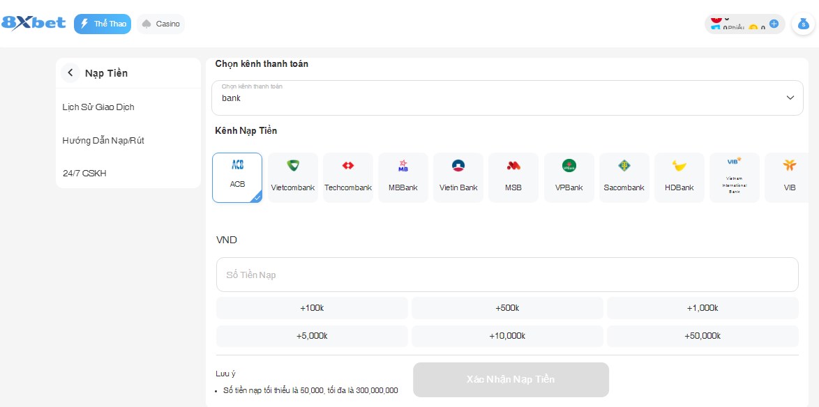Switch to the Thể Thao tab
The width and height of the screenshot is (819, 407).
point(103,24)
